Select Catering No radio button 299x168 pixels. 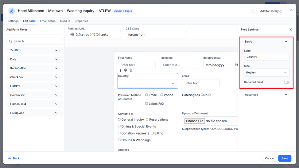pos(209,95)
